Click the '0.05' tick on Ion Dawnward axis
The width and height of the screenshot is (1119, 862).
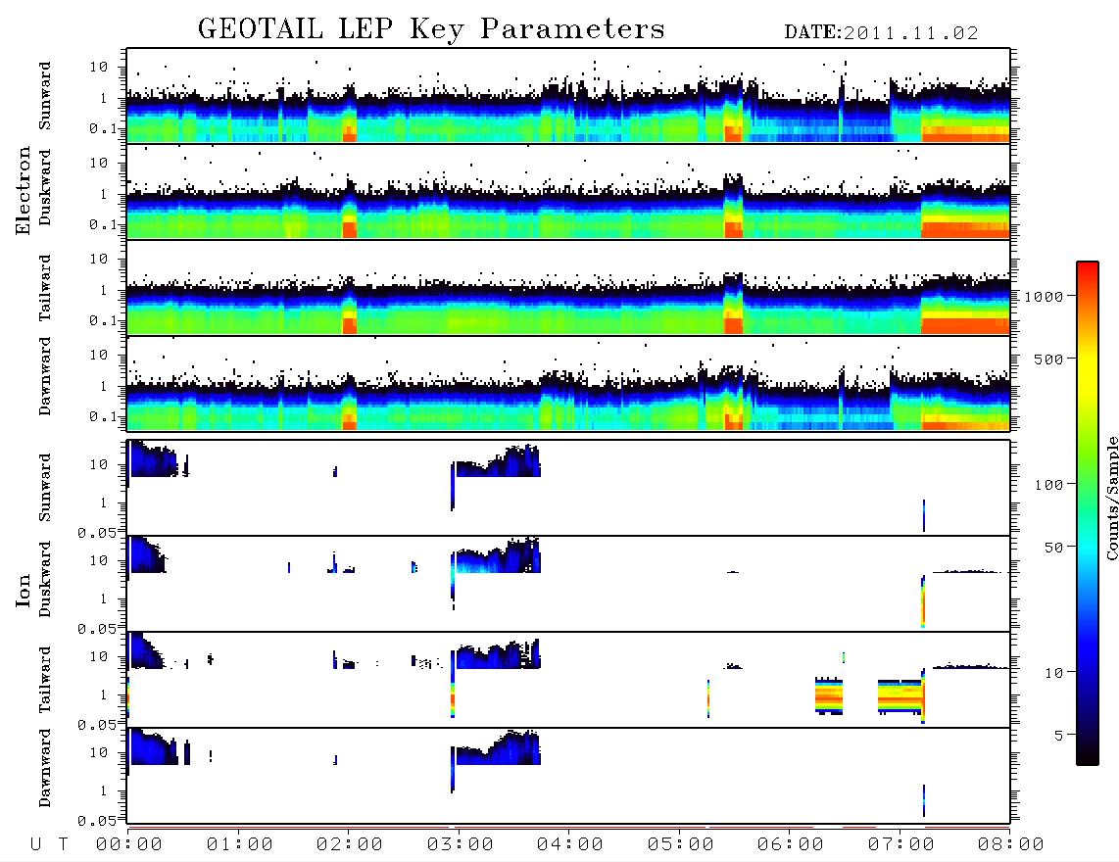97,821
